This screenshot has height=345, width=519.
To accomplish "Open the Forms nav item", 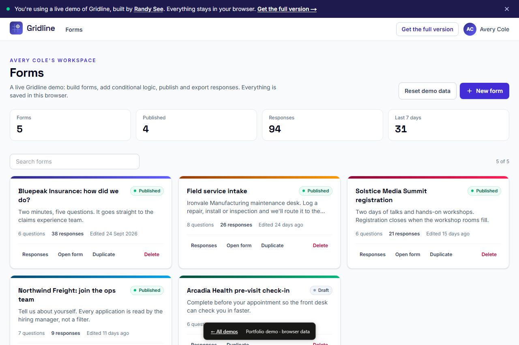I will 74,30.
